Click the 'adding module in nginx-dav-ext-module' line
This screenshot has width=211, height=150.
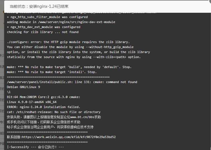61,22
